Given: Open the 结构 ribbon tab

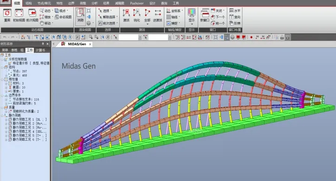Looking at the screenshot, I should (x=28, y=3).
